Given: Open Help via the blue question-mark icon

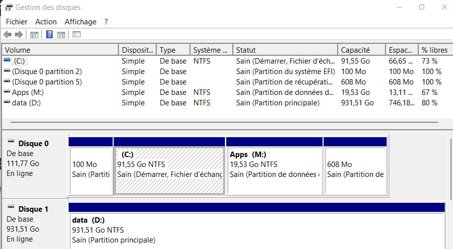Looking at the screenshot, I should (50, 35).
